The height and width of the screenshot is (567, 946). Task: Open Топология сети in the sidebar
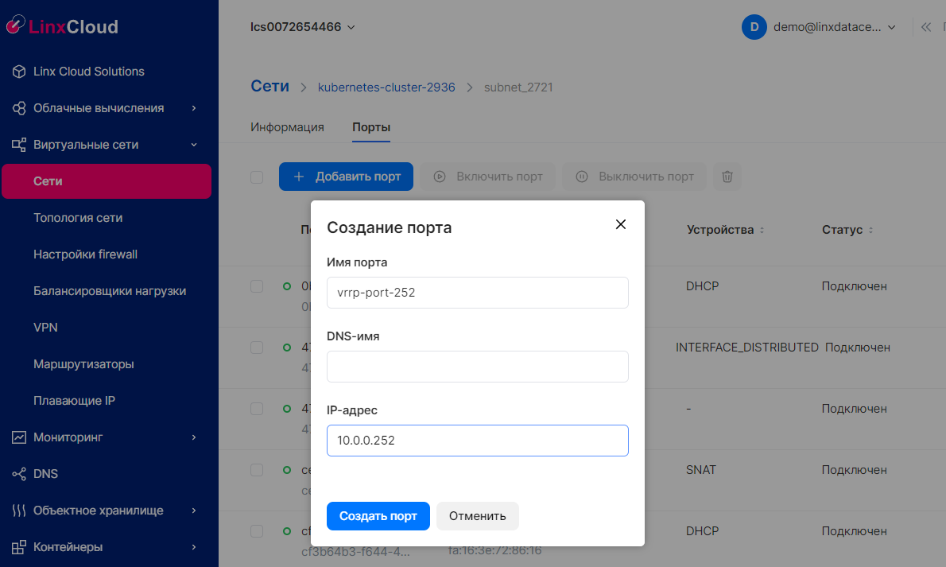coord(78,218)
